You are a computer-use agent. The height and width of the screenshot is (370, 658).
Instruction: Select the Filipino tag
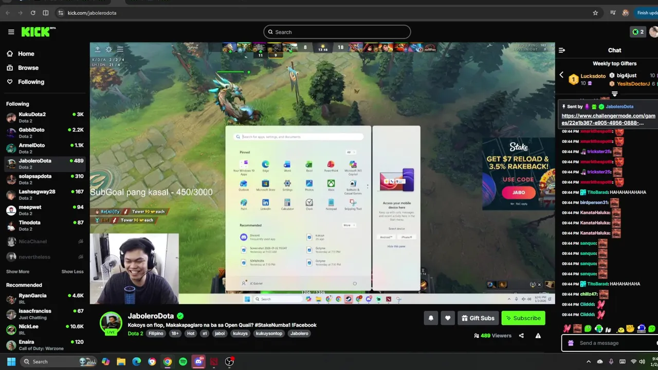tap(156, 334)
